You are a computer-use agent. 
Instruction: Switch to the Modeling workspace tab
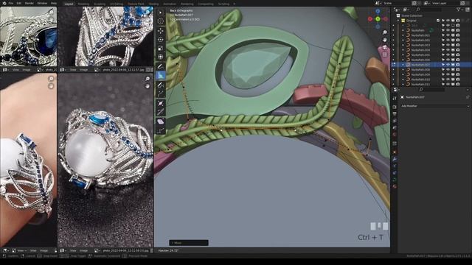click(83, 4)
